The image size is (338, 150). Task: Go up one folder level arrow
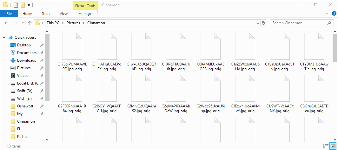pyautogui.click(x=30, y=23)
